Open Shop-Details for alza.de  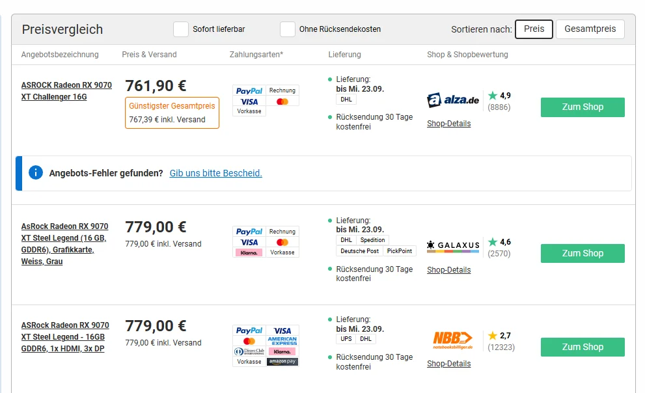point(449,124)
